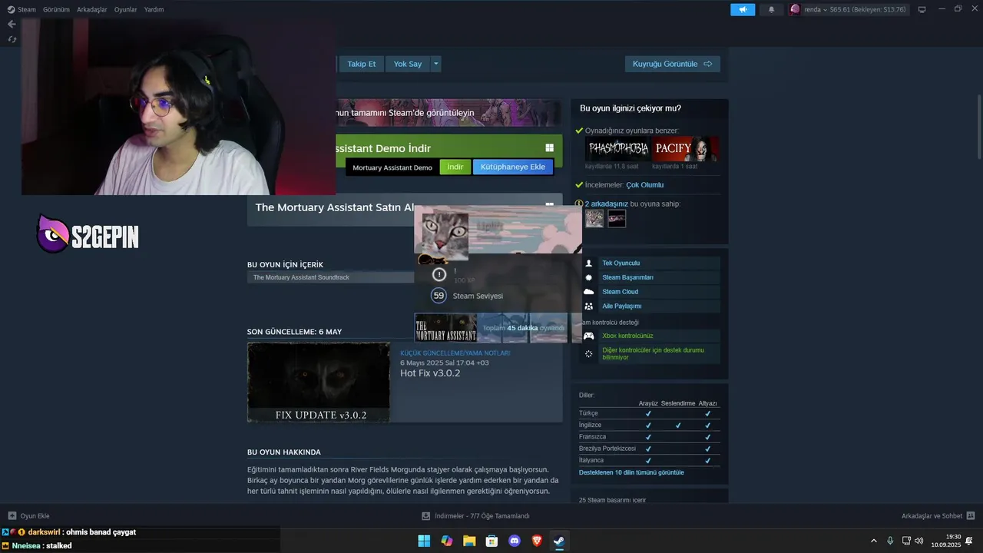Click Oyun Ekle in the bottom bar

click(35, 515)
